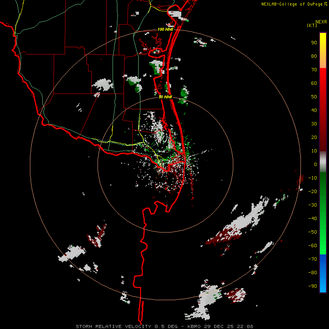Click the 30 value on the velocity scale
The height and width of the screenshot is (329, 329).
point(314,124)
